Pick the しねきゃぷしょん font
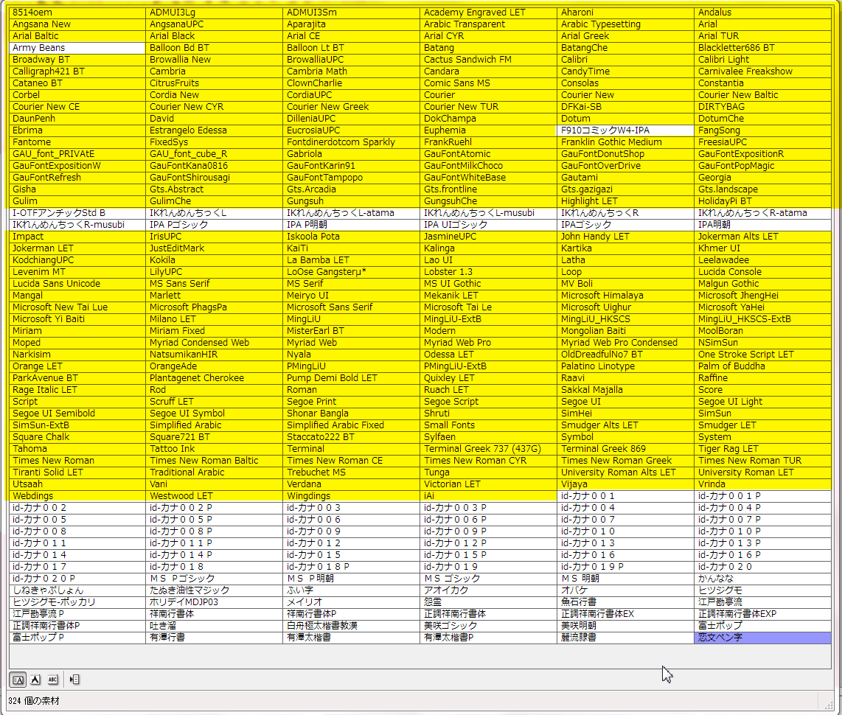 (77, 591)
